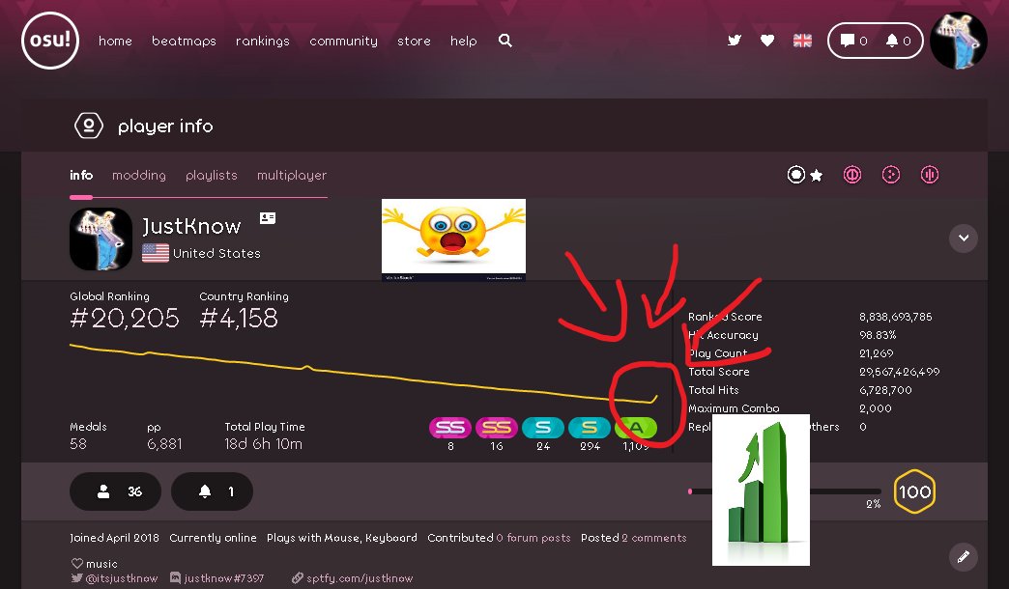Switch to the info tab
Image resolution: width=1009 pixels, height=589 pixels.
tap(81, 175)
